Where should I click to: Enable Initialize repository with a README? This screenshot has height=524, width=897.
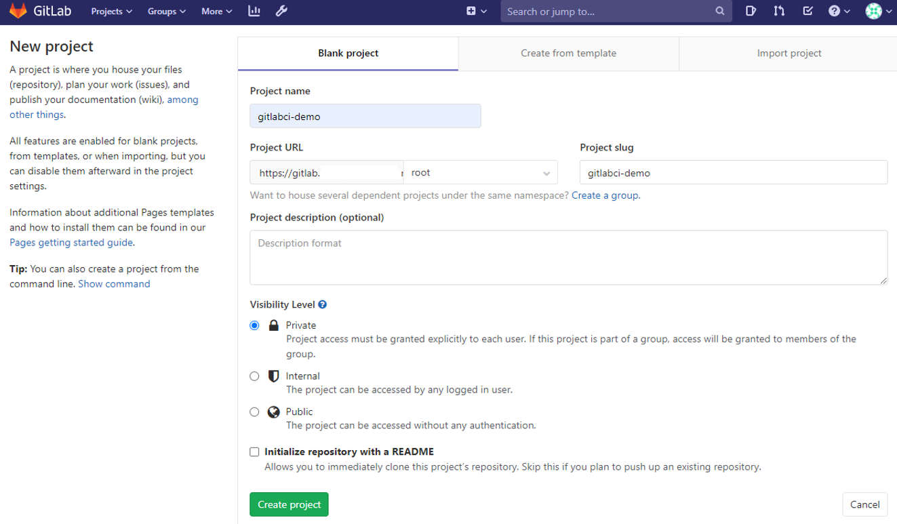tap(254, 451)
